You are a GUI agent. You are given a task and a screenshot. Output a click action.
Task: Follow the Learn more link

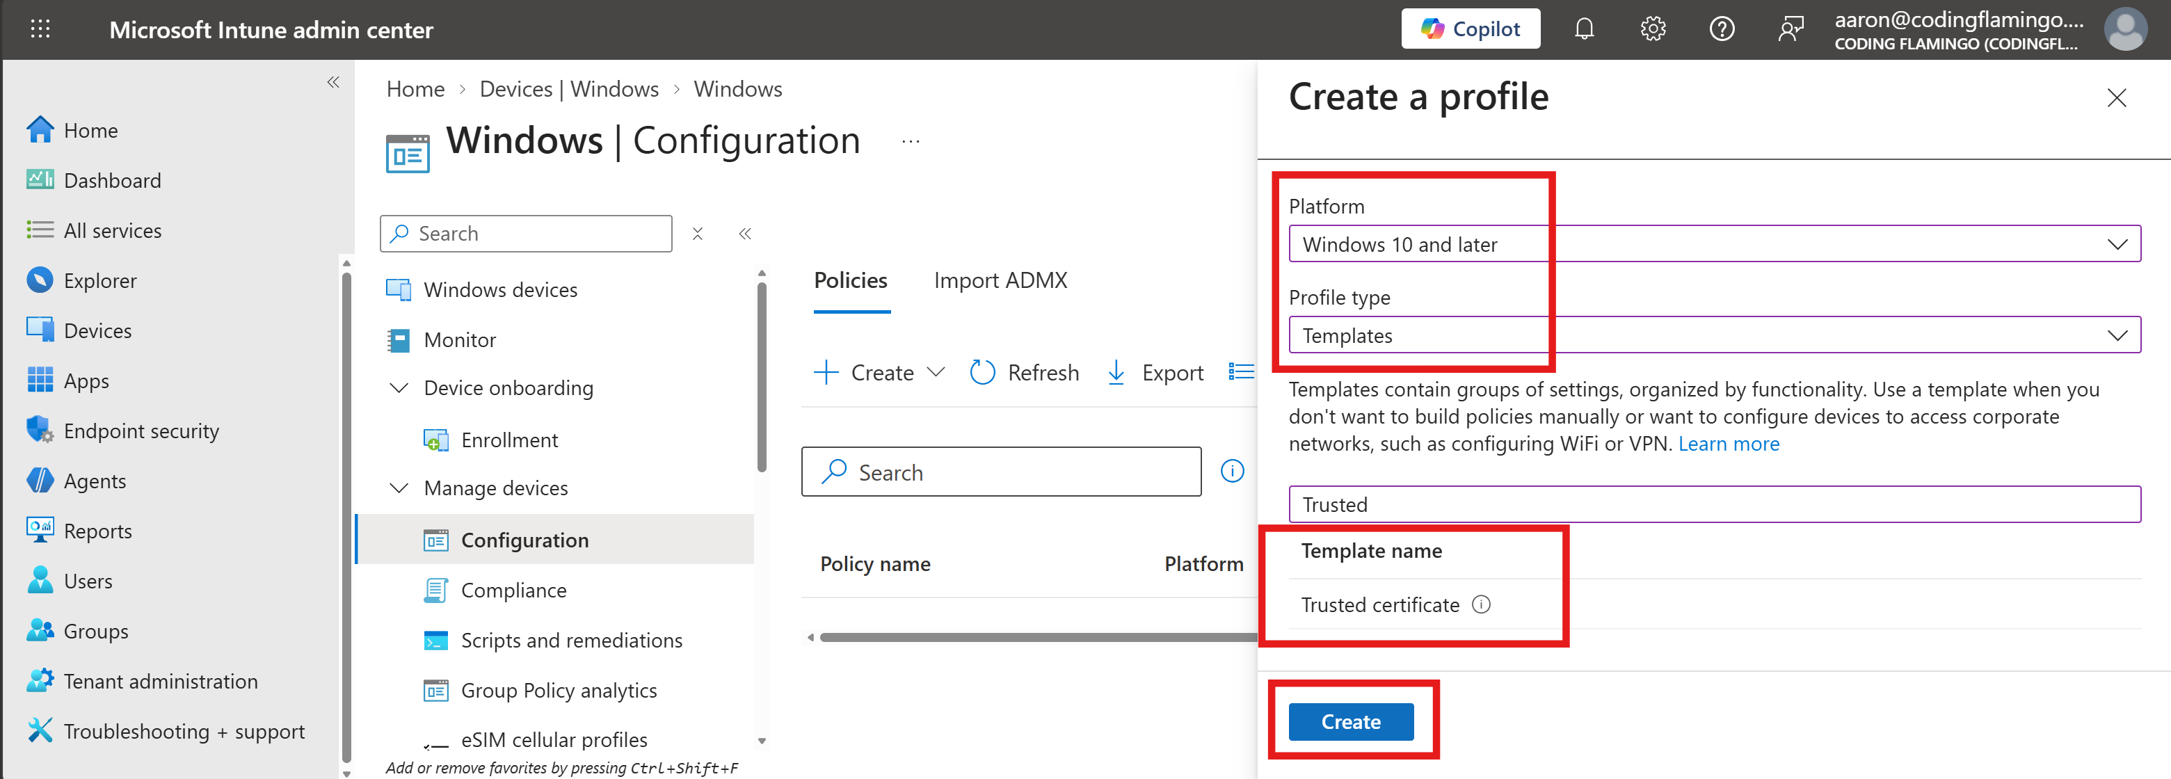pyautogui.click(x=1729, y=444)
